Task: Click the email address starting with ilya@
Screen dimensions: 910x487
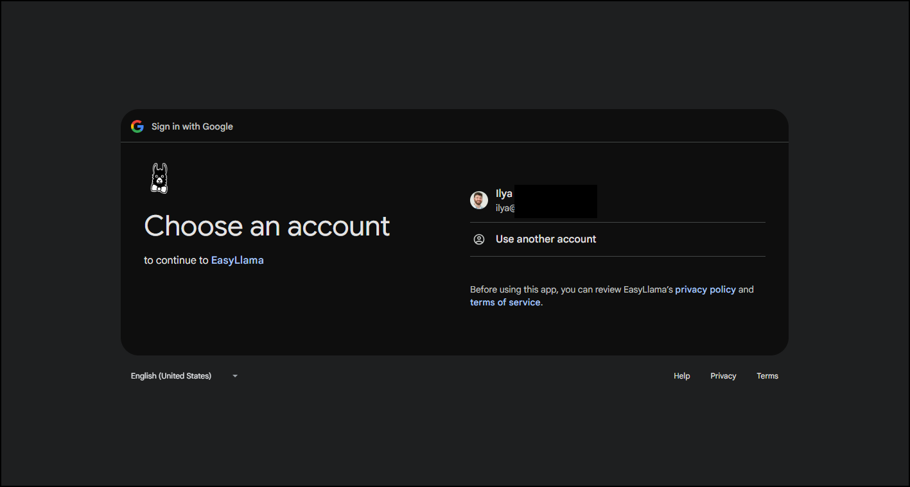Action: tap(505, 208)
